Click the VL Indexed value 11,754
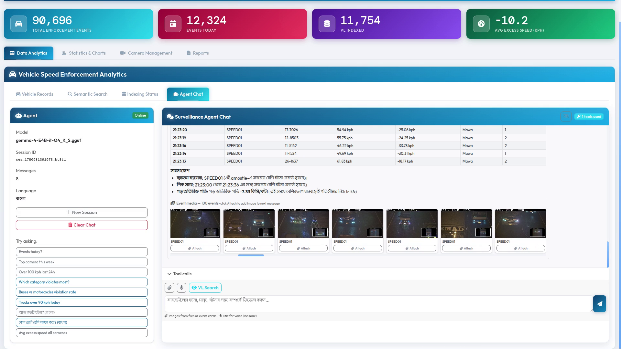The height and width of the screenshot is (349, 621). tap(360, 20)
